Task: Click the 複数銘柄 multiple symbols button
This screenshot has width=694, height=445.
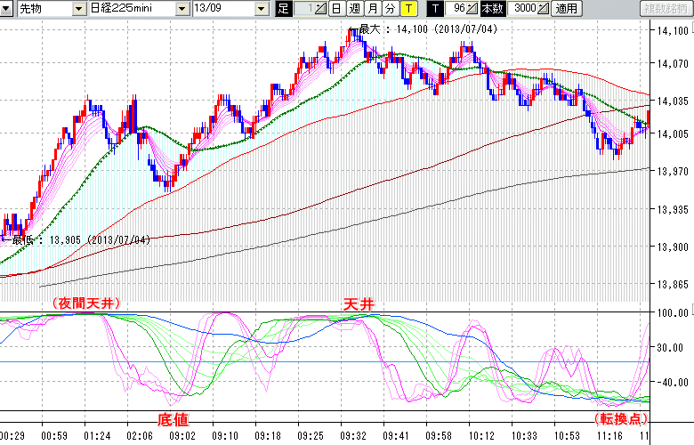Action: point(665,9)
